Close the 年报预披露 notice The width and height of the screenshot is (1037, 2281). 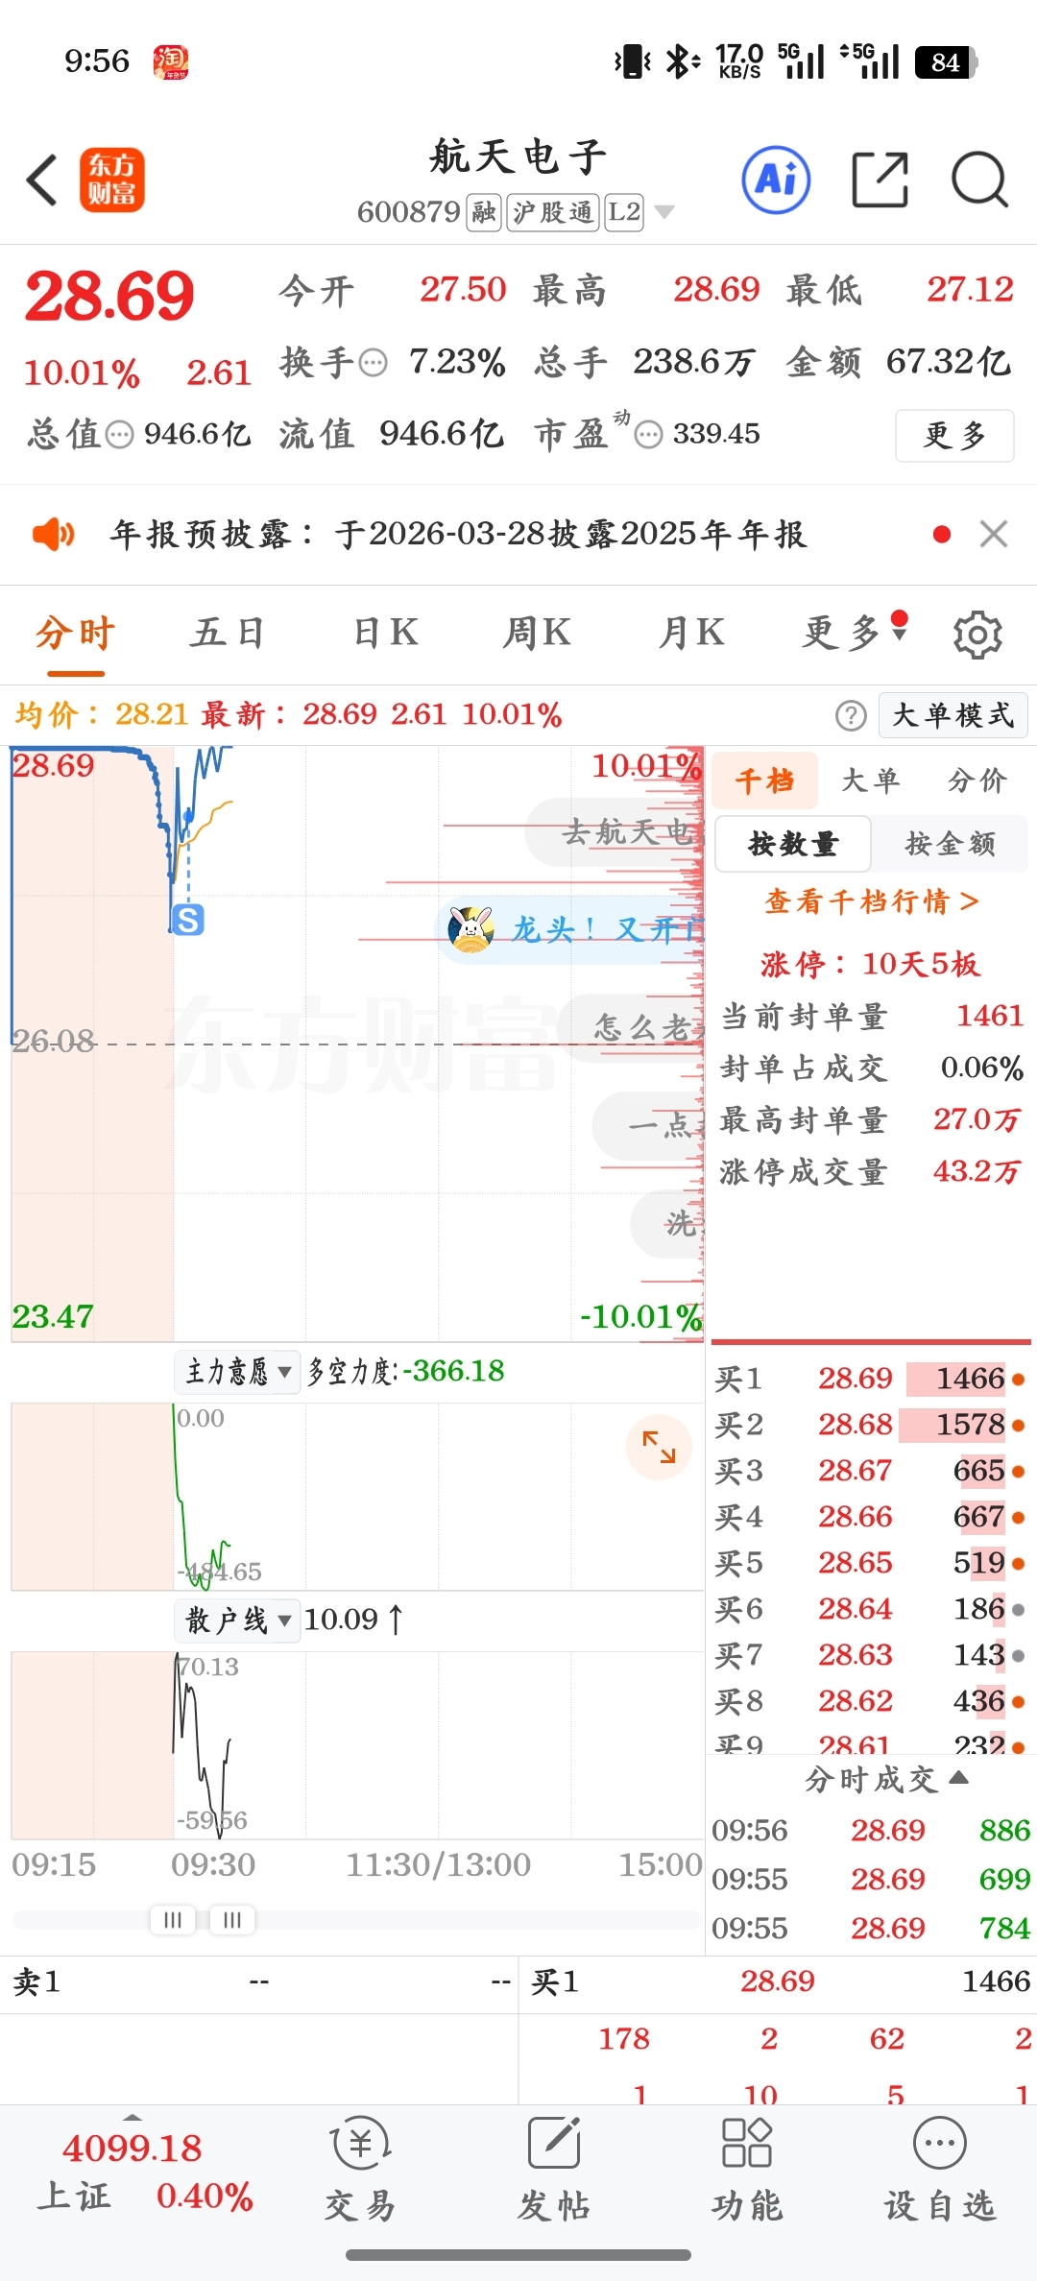[994, 534]
